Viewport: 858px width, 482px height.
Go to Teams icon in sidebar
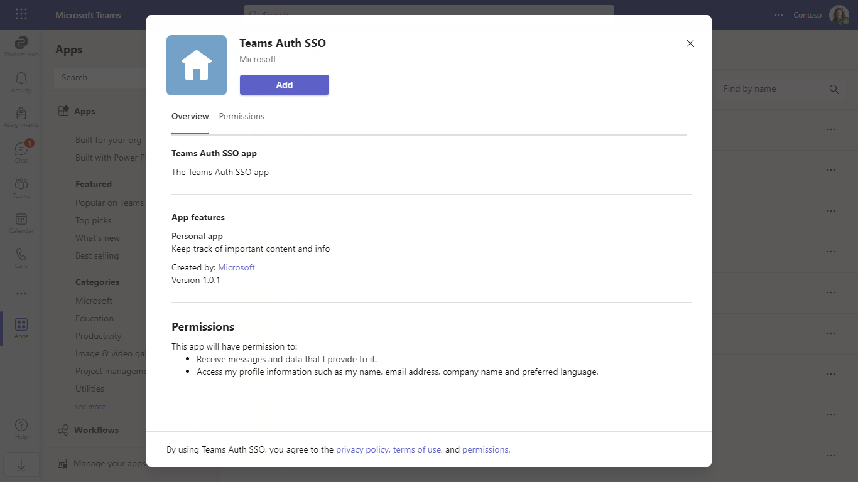coord(21,185)
